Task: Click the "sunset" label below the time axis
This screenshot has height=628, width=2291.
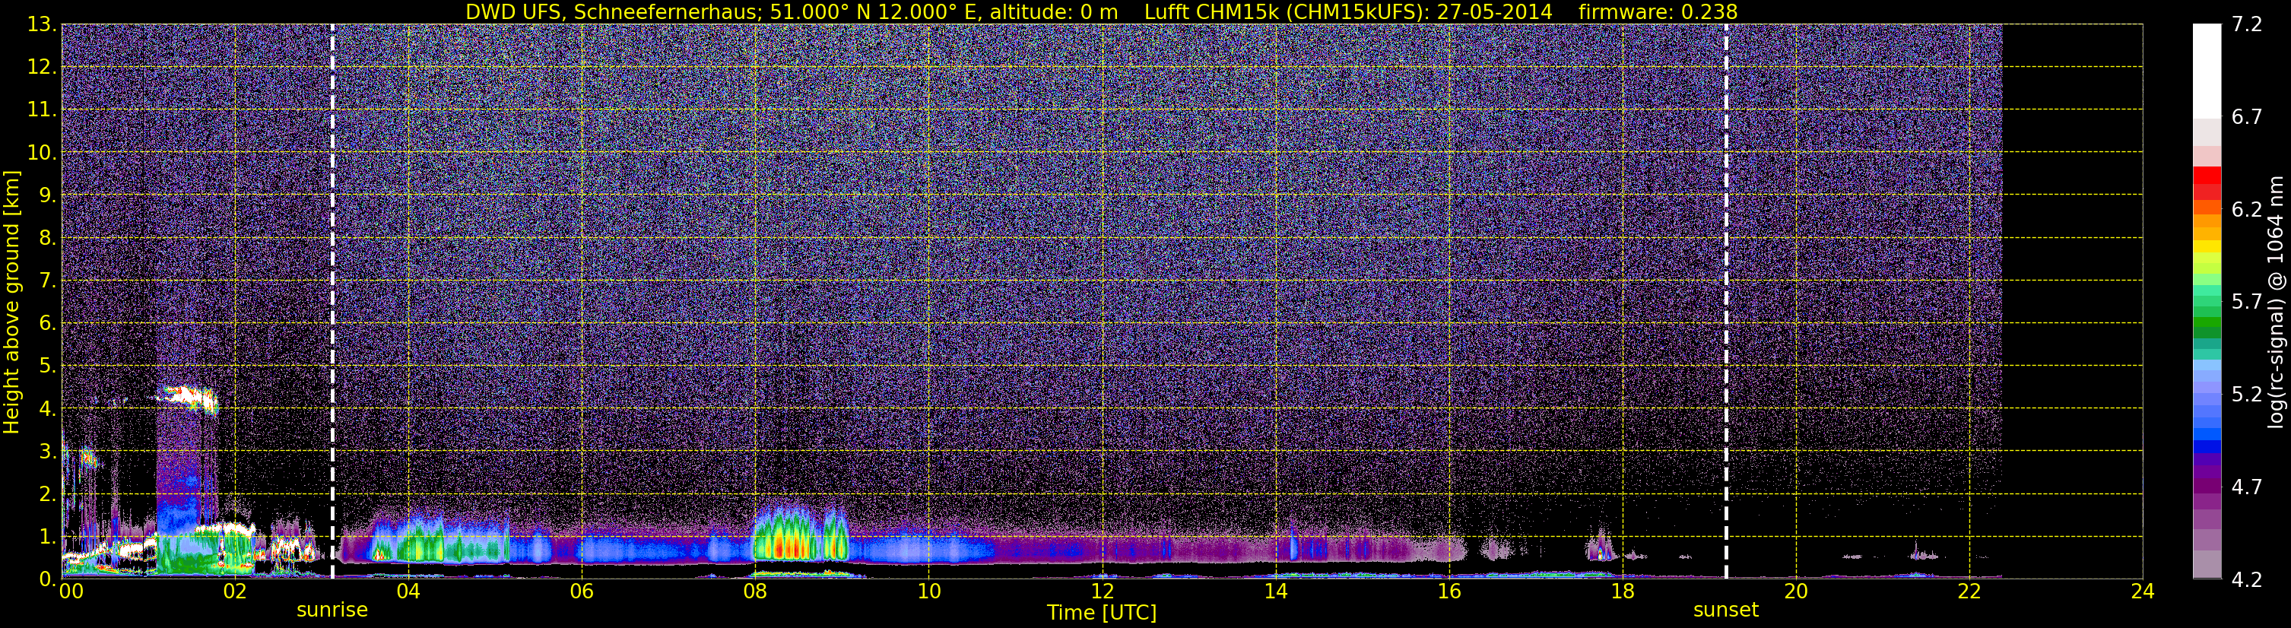Action: coord(1726,611)
